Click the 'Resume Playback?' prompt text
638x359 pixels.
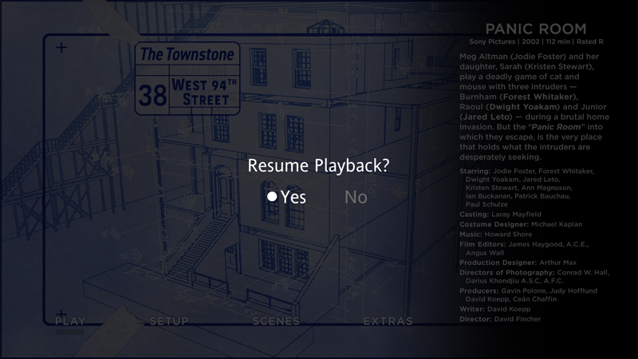click(x=318, y=166)
